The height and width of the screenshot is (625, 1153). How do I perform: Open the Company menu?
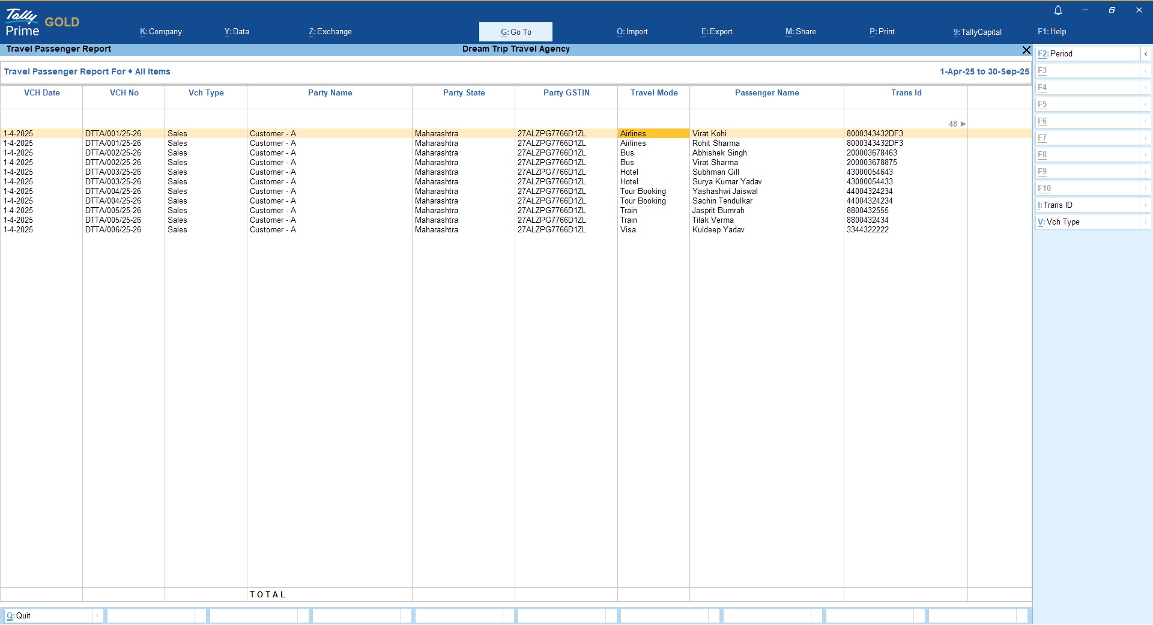click(x=161, y=32)
